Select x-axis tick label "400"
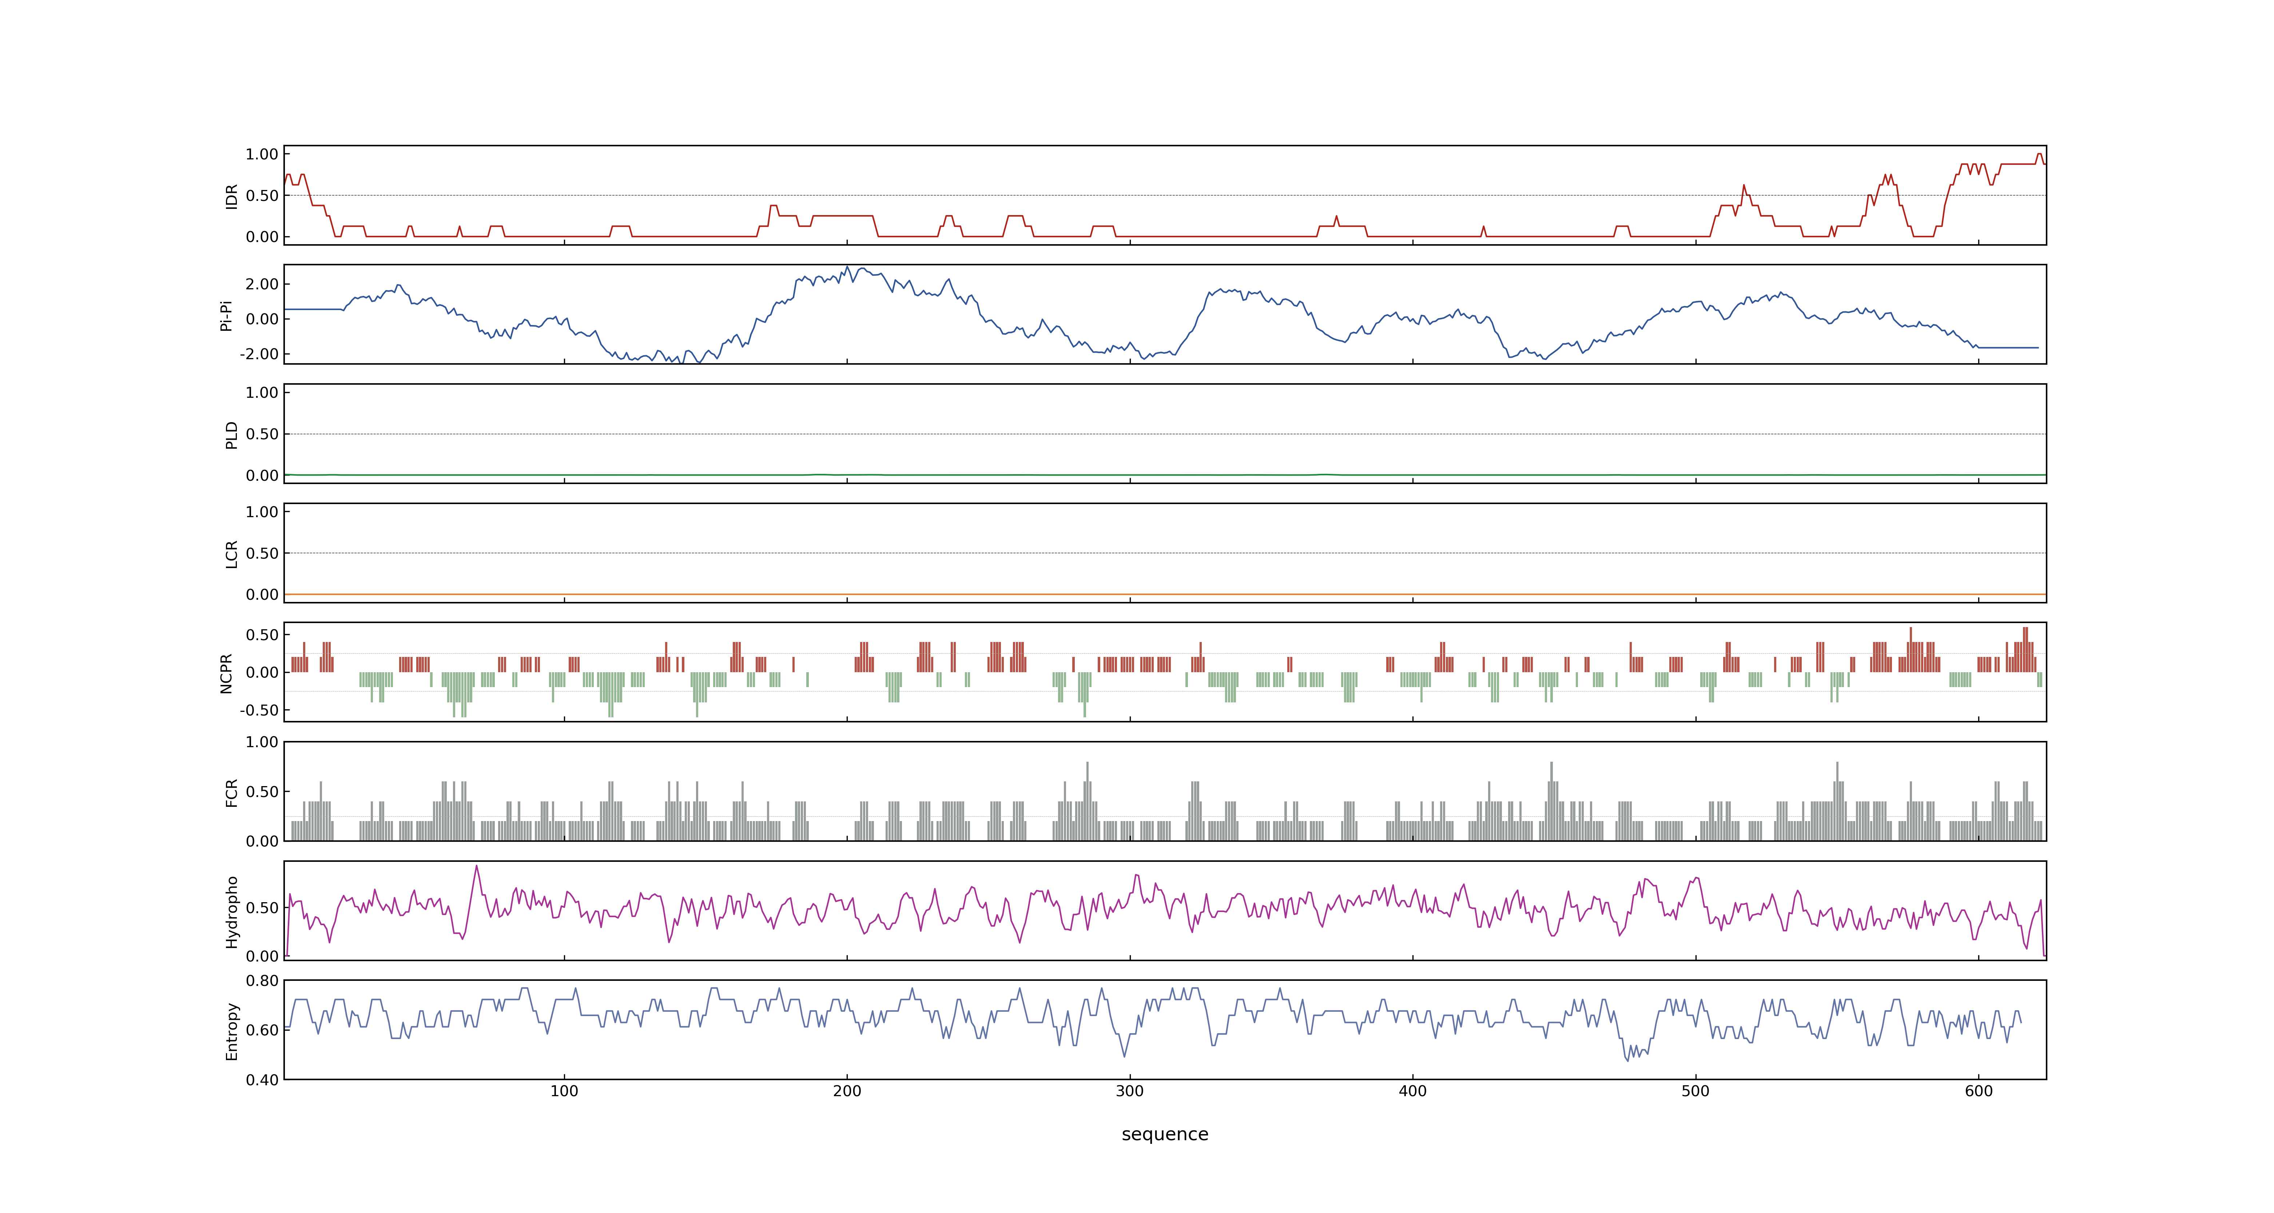This screenshot has width=2274, height=1213. pos(1412,1091)
